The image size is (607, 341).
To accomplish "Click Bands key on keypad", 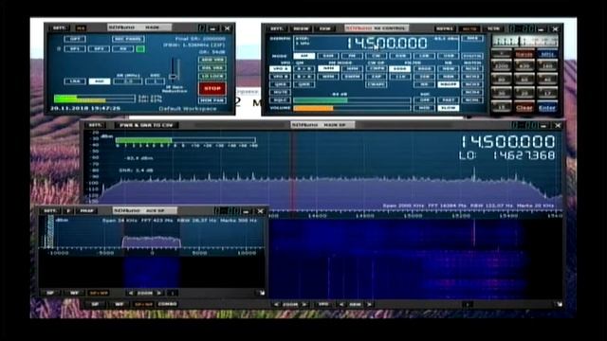I will [524, 54].
